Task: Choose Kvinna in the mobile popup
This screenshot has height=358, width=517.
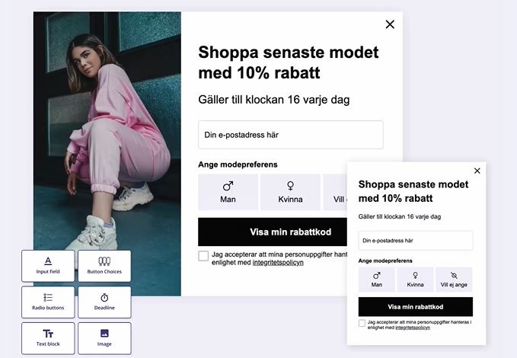Action: click(415, 280)
